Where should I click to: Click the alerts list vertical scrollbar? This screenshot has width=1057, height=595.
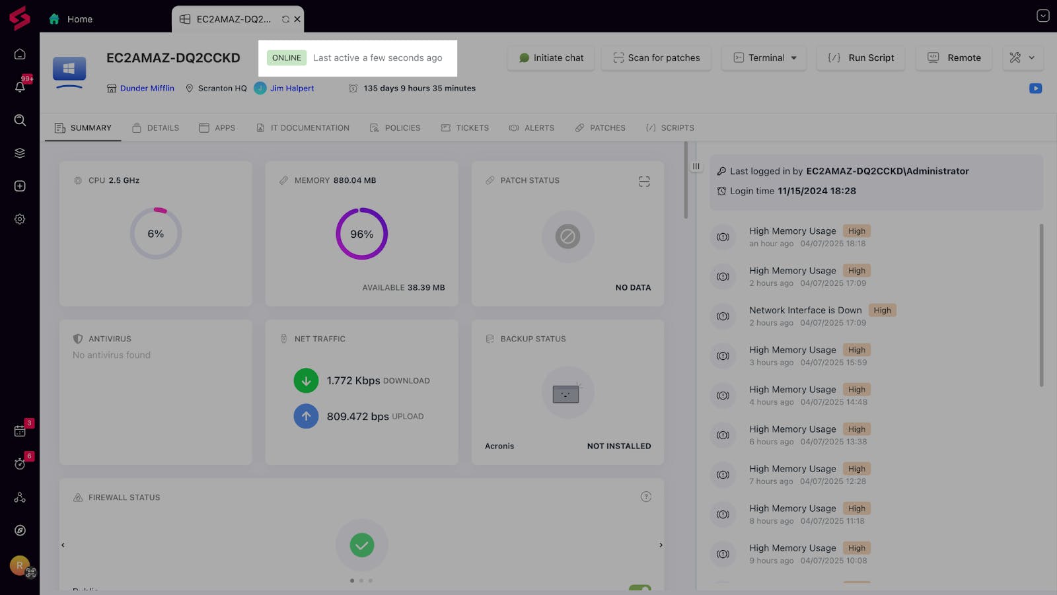point(1041,305)
